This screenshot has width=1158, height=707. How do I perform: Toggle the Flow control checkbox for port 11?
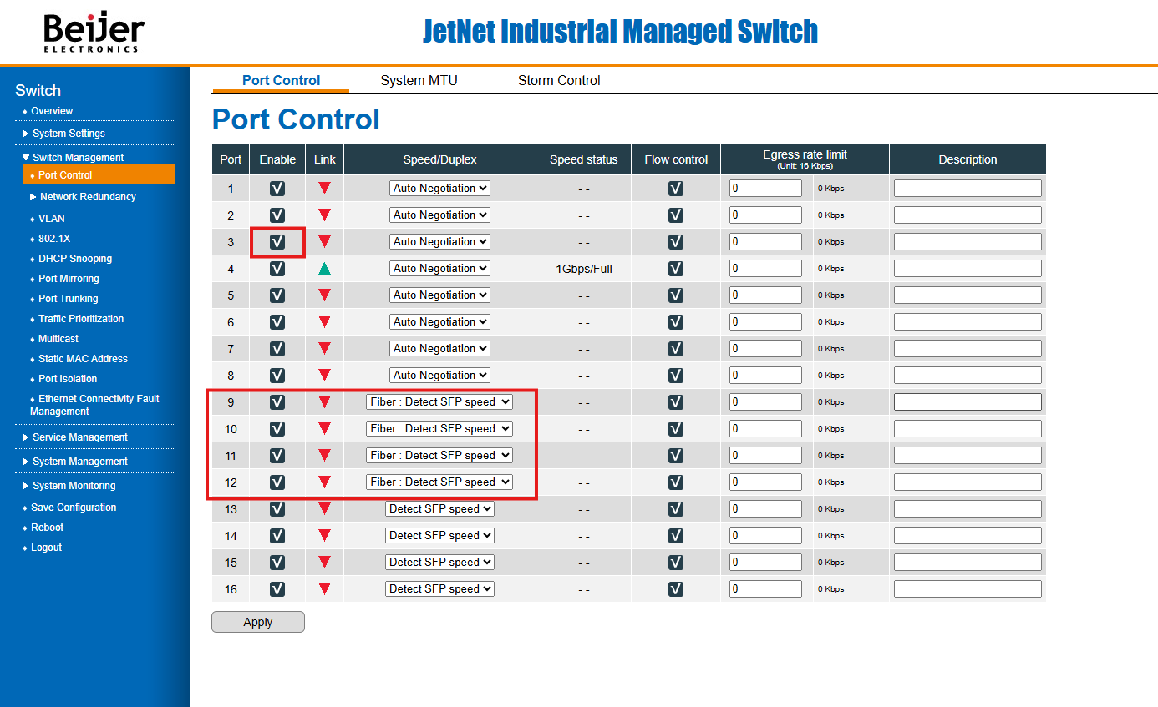676,456
